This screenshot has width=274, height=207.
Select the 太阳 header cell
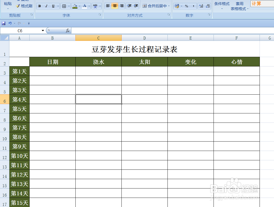pyautogui.click(x=144, y=62)
